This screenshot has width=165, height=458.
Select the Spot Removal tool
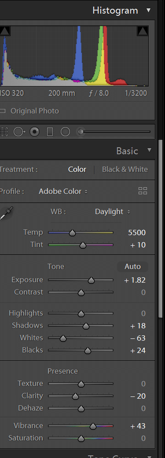[x=19, y=132]
